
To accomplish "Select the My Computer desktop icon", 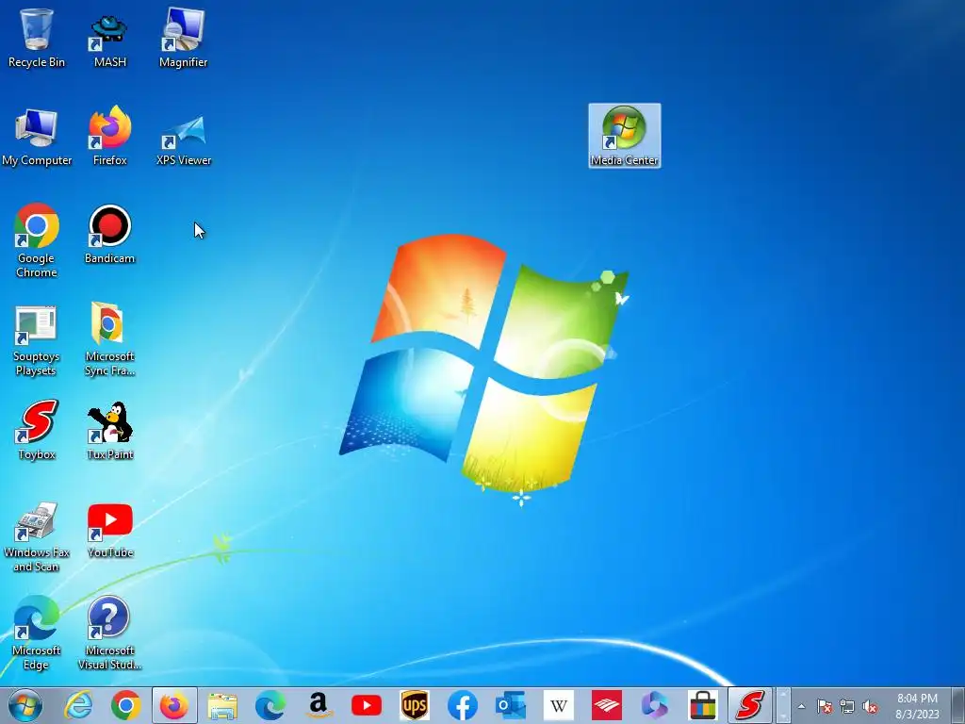I will pos(37,137).
